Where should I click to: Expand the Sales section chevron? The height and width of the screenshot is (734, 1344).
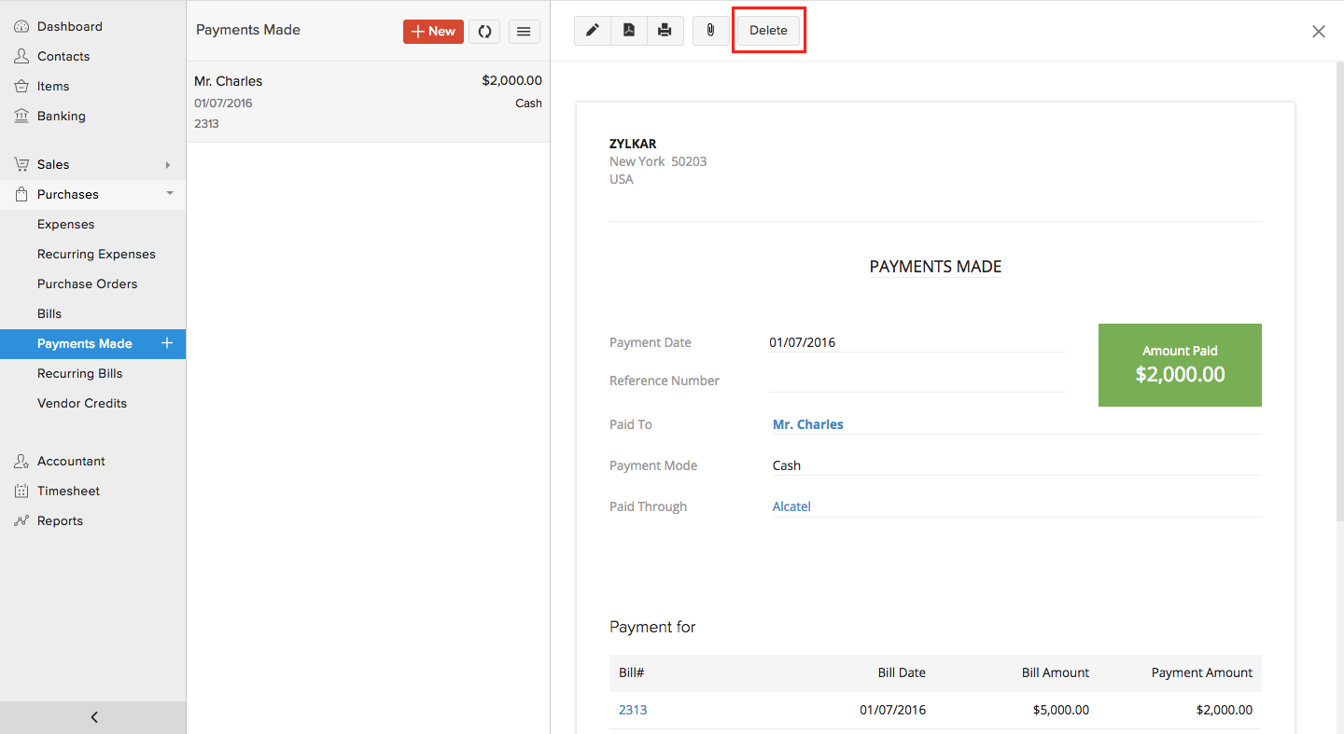(168, 164)
